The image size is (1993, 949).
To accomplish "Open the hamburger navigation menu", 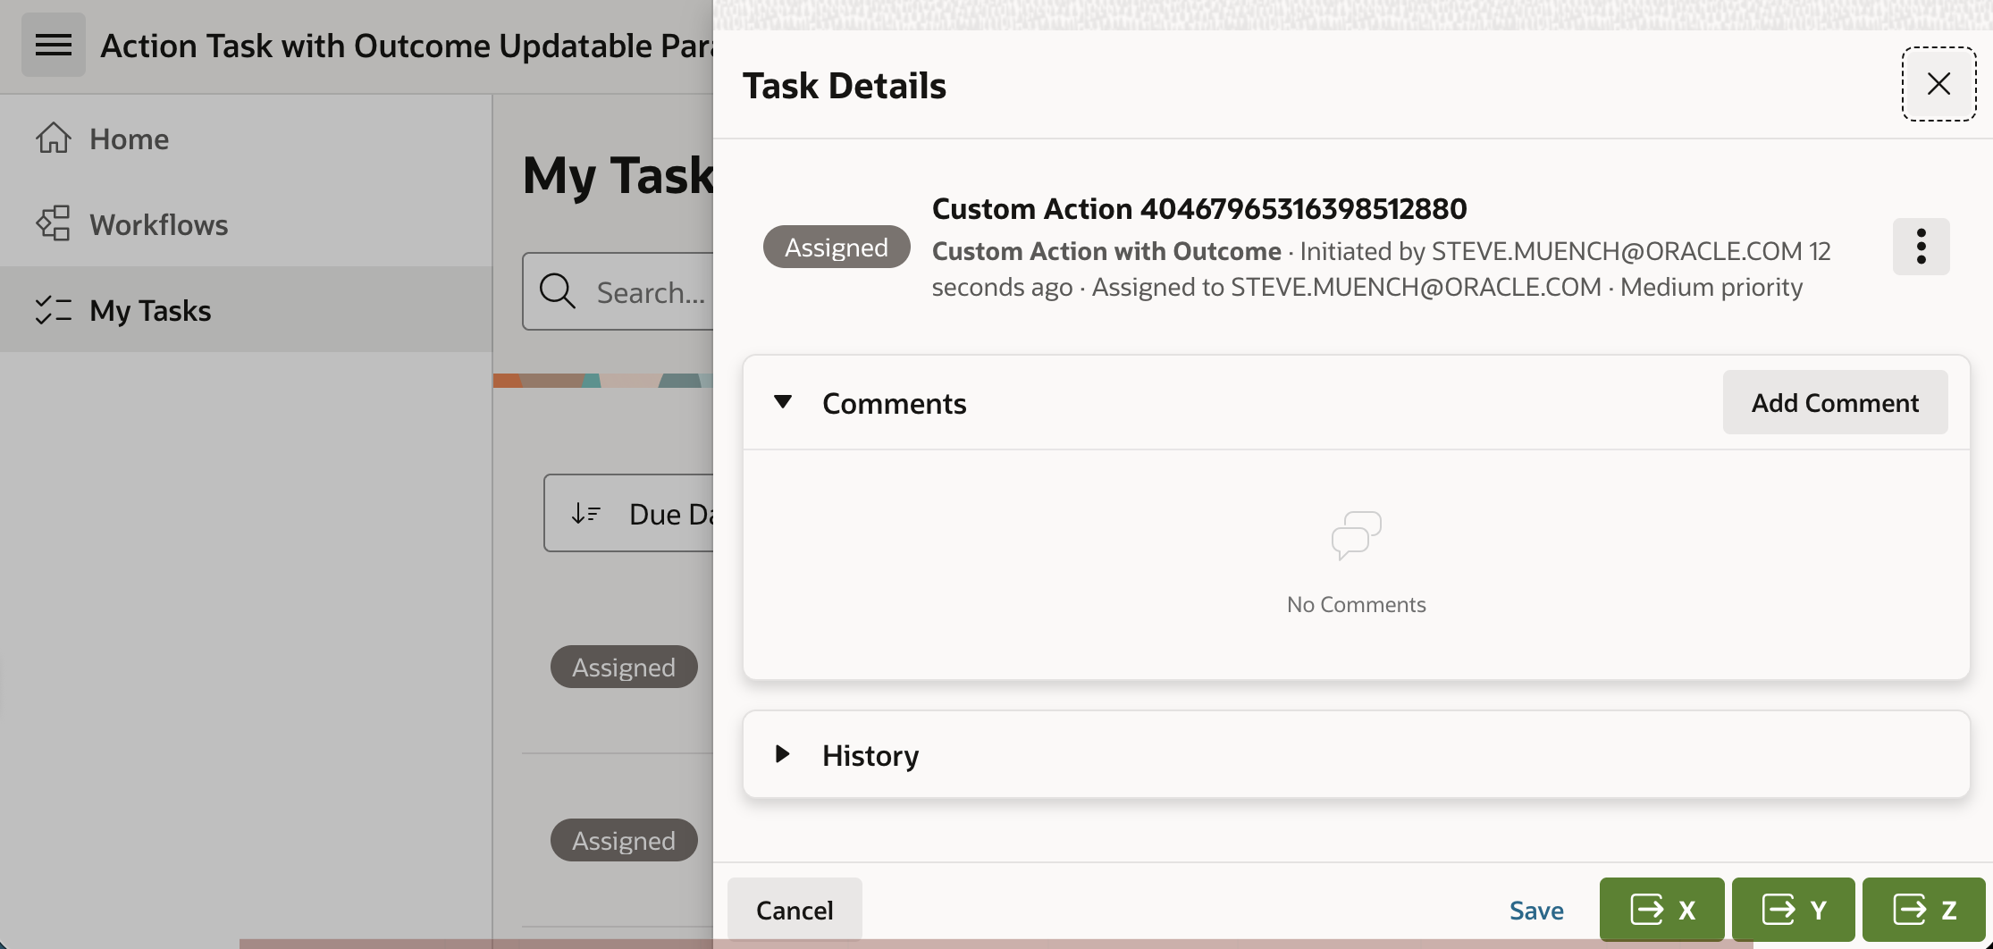I will click(54, 45).
